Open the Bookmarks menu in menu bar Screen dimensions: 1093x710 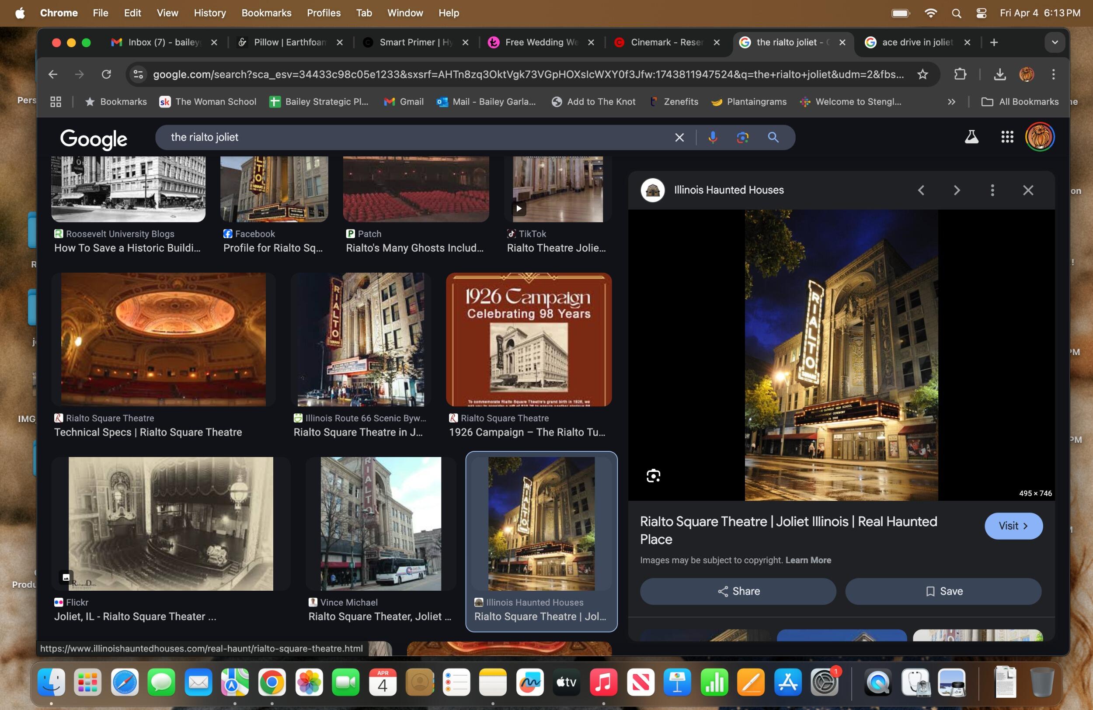tap(266, 13)
